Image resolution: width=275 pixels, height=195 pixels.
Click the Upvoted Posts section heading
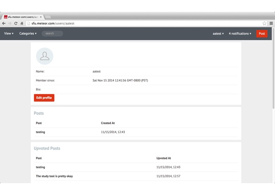click(47, 148)
